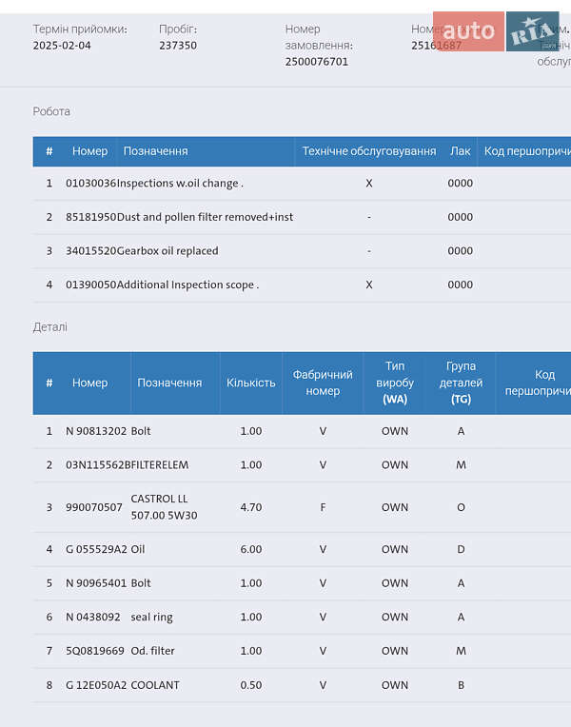This screenshot has height=727, width=571.
Task: Click the 'Gearbox oil replaced' work entry
Action: pos(167,251)
